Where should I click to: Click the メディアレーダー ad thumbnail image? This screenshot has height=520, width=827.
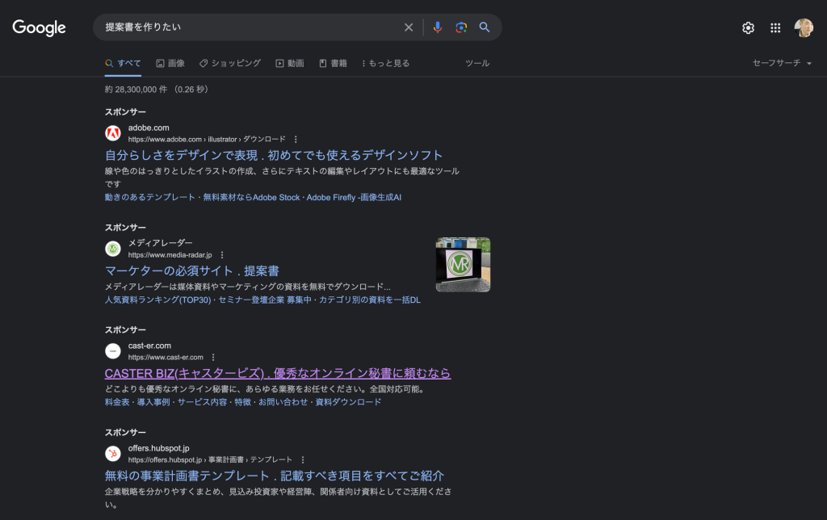pyautogui.click(x=463, y=265)
